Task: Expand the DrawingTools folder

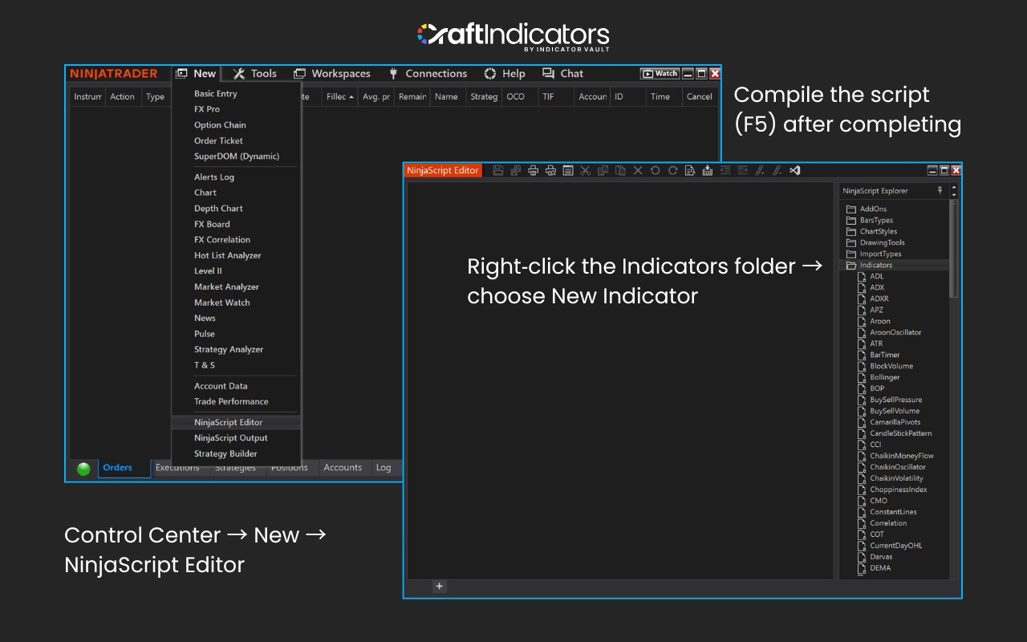Action: [851, 242]
